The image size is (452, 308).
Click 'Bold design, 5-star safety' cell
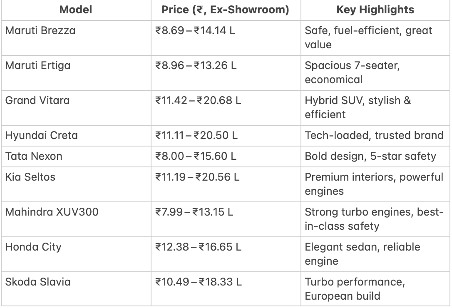(375, 156)
